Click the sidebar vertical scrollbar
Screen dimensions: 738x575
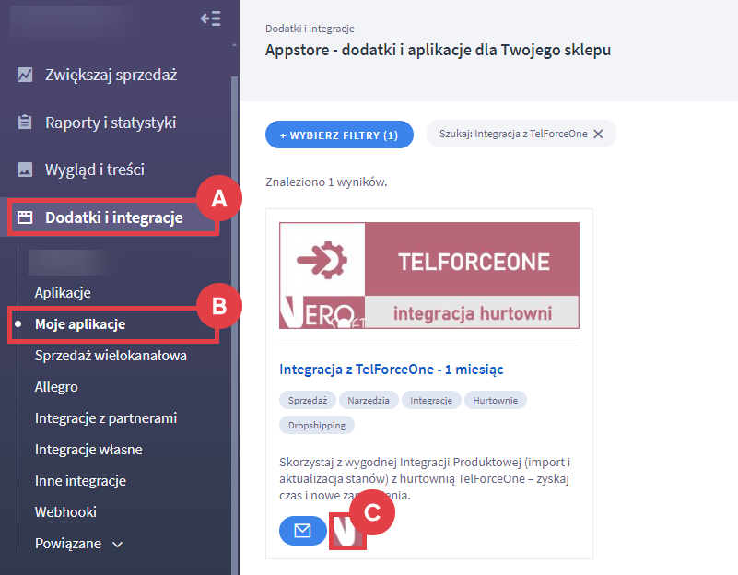234,324
